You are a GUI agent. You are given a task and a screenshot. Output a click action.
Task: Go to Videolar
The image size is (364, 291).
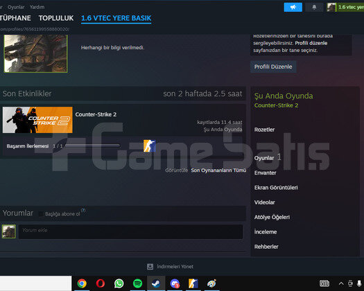[x=264, y=202]
